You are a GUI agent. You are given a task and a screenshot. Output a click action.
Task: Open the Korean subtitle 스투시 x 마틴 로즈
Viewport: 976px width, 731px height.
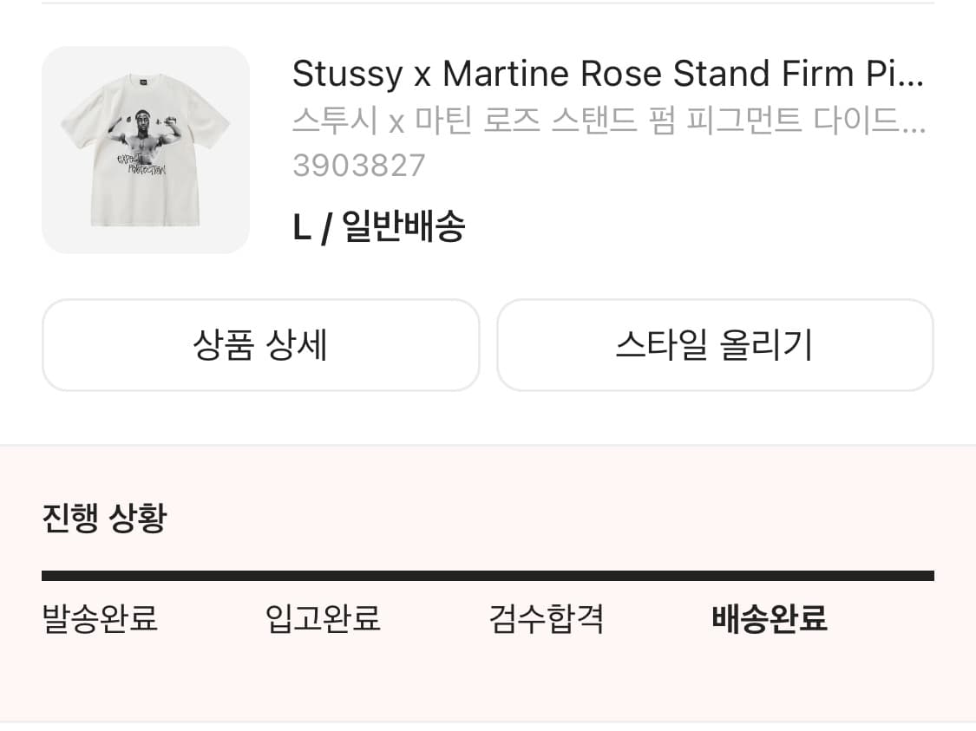[607, 123]
